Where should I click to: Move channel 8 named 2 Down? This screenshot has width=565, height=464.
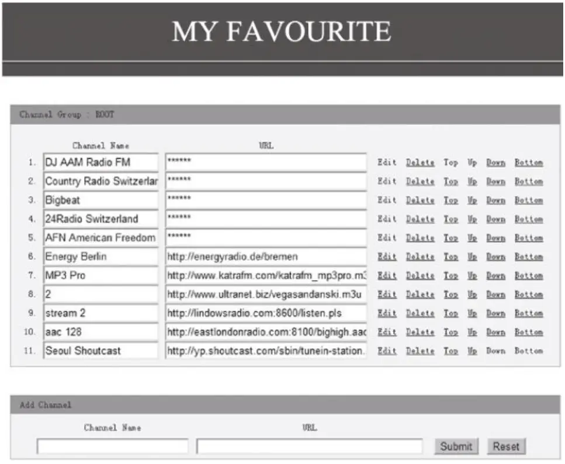tap(496, 295)
